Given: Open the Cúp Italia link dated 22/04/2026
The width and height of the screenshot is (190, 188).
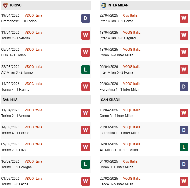Looking at the screenshot, I should click(x=130, y=15).
